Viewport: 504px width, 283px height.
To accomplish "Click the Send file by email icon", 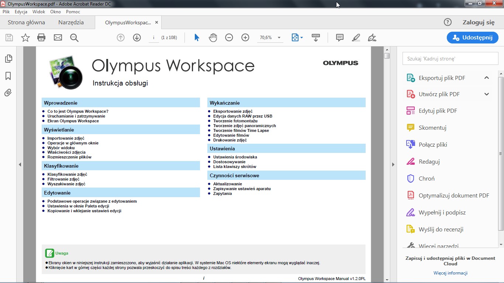I will point(58,38).
